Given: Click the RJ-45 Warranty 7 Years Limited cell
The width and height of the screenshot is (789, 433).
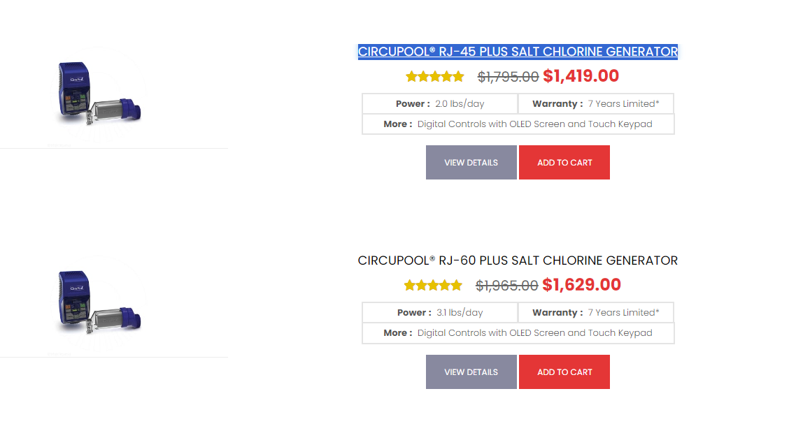Looking at the screenshot, I should coord(596,103).
